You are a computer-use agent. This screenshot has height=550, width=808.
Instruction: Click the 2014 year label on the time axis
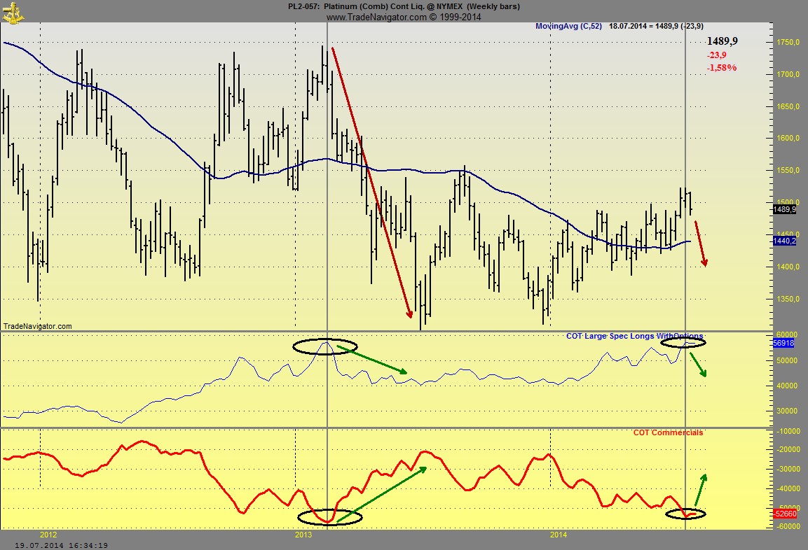558,535
